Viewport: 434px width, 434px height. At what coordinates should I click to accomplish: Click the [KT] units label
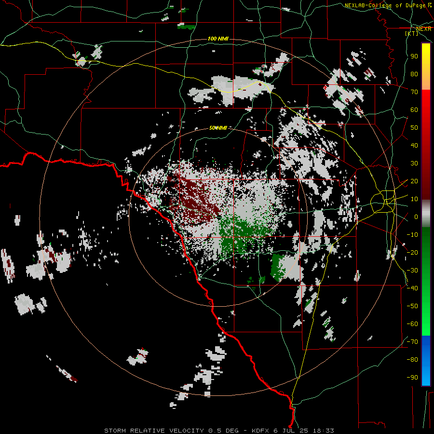412,33
